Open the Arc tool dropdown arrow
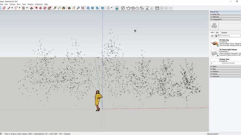Image resolution: width=241 pixels, height=135 pixels. [20, 8]
